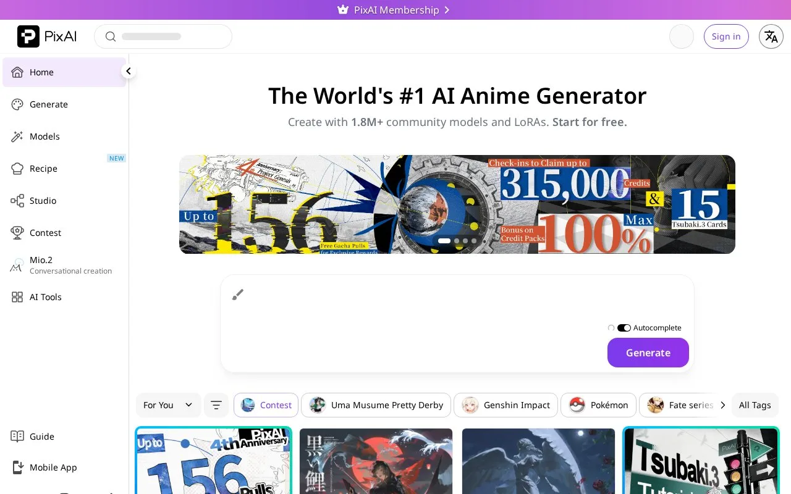
Task: Click the Recipe icon in sidebar
Action: click(17, 169)
